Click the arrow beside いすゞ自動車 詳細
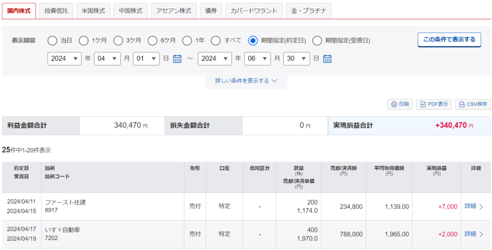492x250 pixels. click(481, 234)
